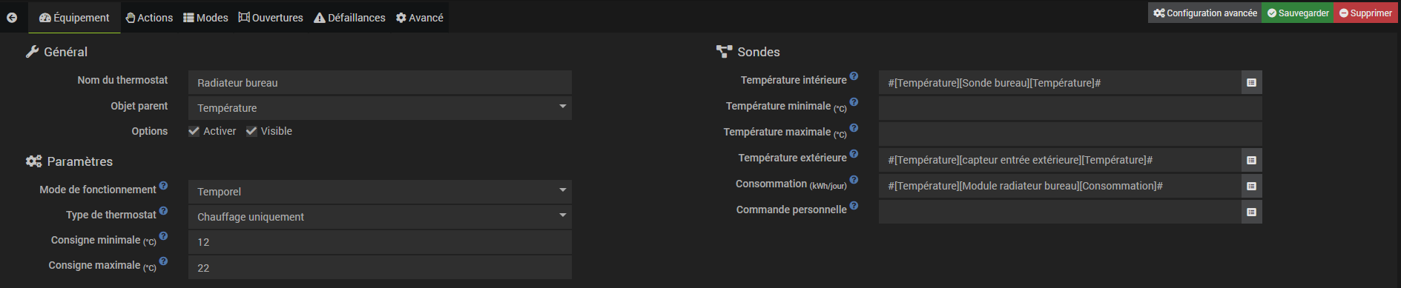Toggle the Visible checkbox
Viewport: 1401px width, 288px height.
251,131
